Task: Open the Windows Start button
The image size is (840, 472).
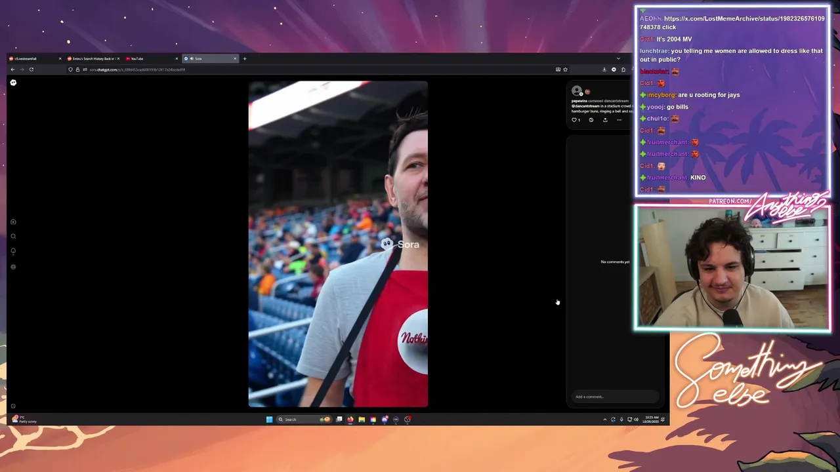Action: click(x=269, y=420)
